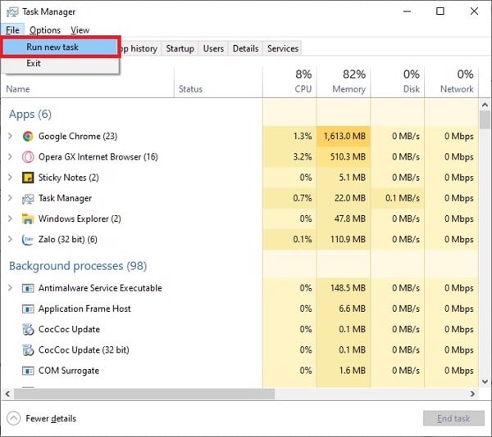The width and height of the screenshot is (492, 437).
Task: Click the Fewer details link
Action: 51,418
